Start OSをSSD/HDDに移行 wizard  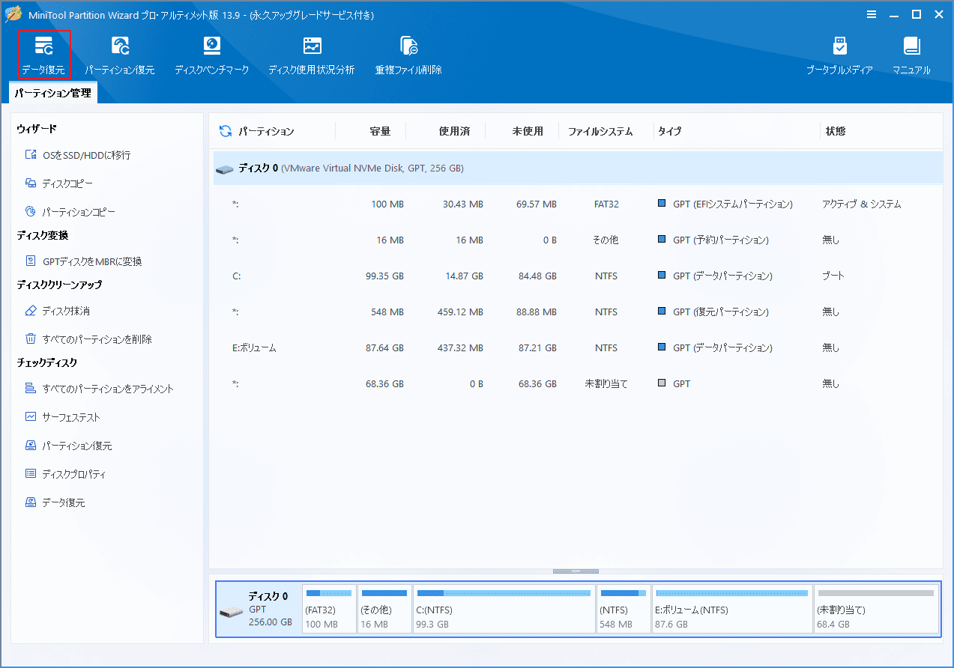pos(78,155)
